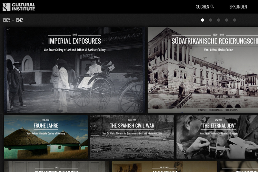
Task: Open the Erkunden menu
Action: (238, 7)
